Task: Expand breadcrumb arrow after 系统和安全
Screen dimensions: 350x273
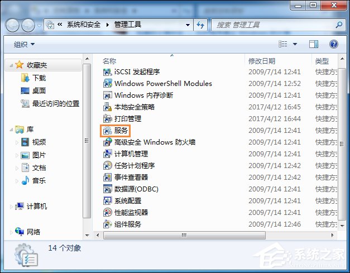Action: pos(108,25)
